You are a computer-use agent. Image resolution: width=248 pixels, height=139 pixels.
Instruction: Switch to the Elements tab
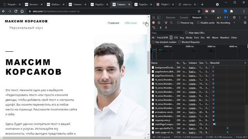coord(170,17)
